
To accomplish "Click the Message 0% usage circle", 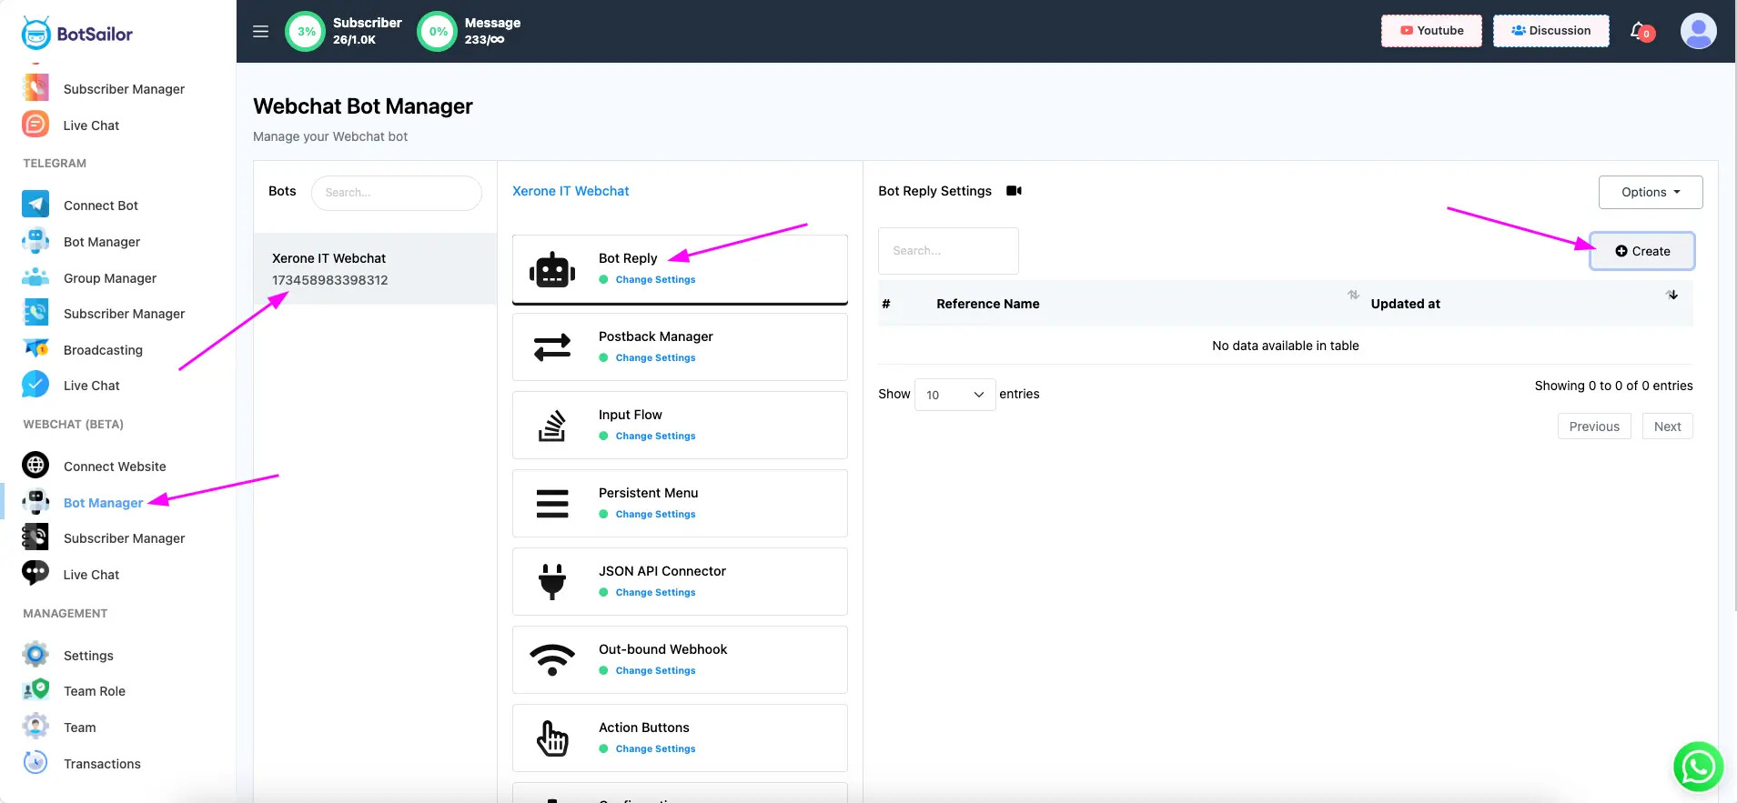I will [x=438, y=31].
